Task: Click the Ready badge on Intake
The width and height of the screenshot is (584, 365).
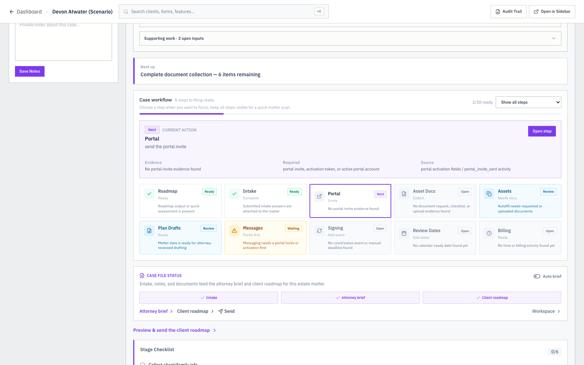Action: [x=295, y=192]
